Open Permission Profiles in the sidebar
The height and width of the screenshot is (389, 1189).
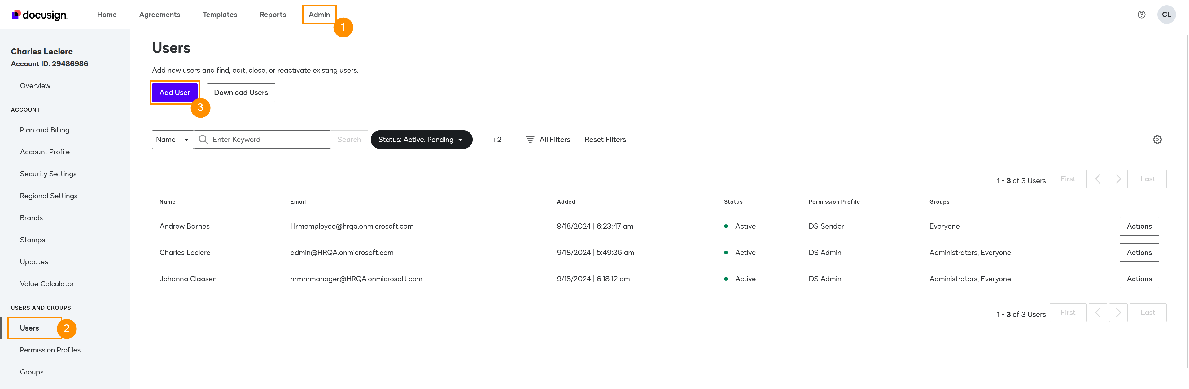50,350
